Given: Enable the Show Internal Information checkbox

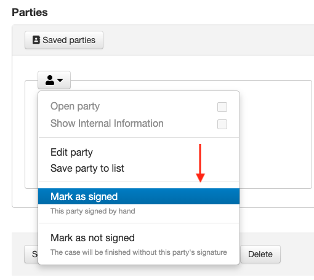Looking at the screenshot, I should coord(222,124).
